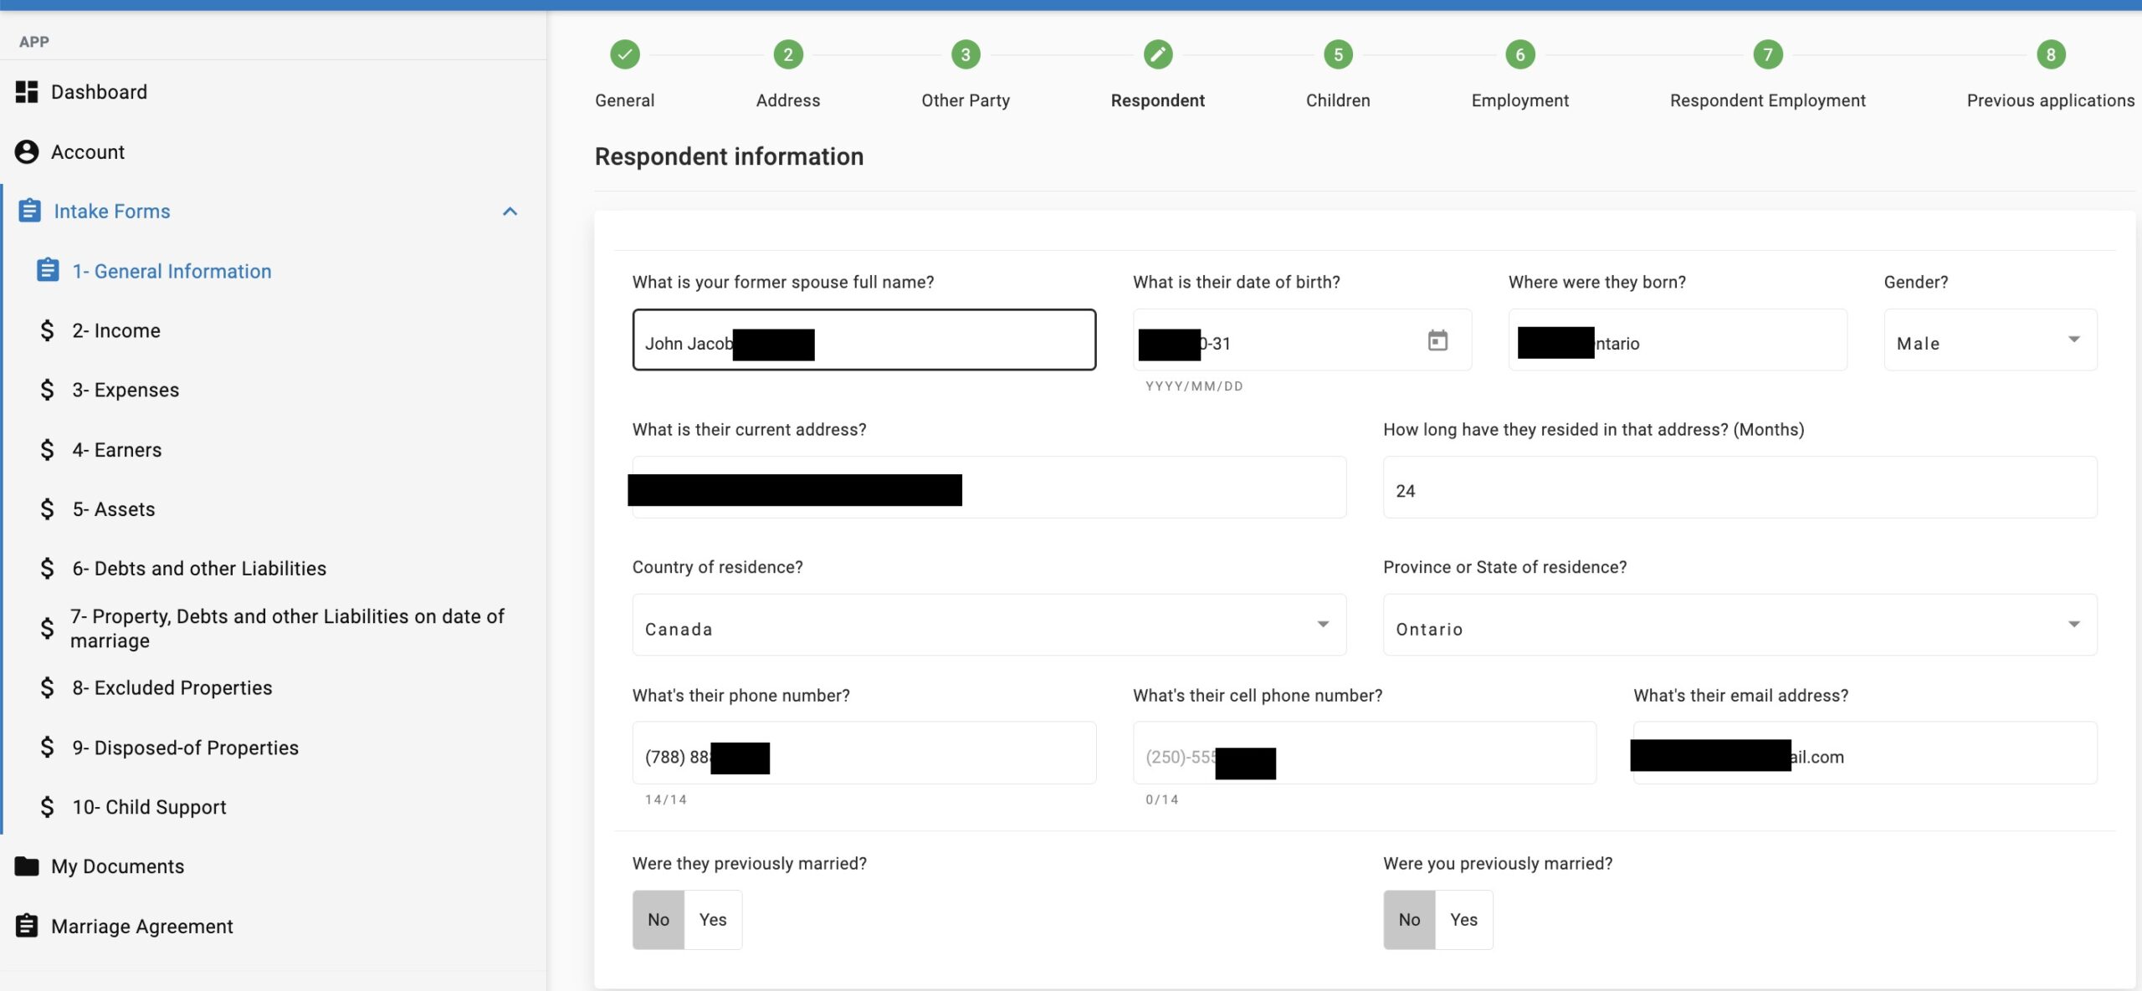Image resolution: width=2142 pixels, height=991 pixels.
Task: Select the Intake Forms clipboard icon
Action: pyautogui.click(x=29, y=211)
